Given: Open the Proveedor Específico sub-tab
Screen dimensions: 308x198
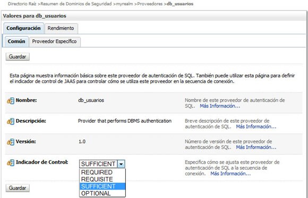Looking at the screenshot, I should coord(55,42).
